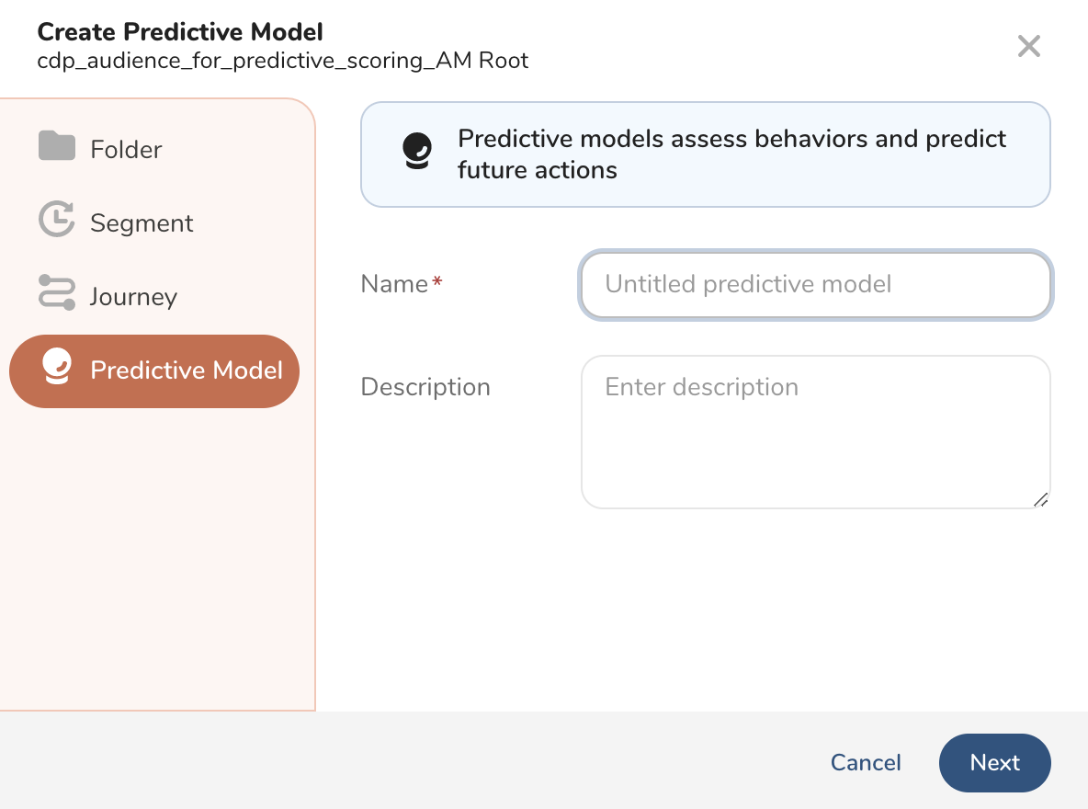Click inside the Description text area
Image resolution: width=1088 pixels, height=809 pixels.
pos(815,432)
